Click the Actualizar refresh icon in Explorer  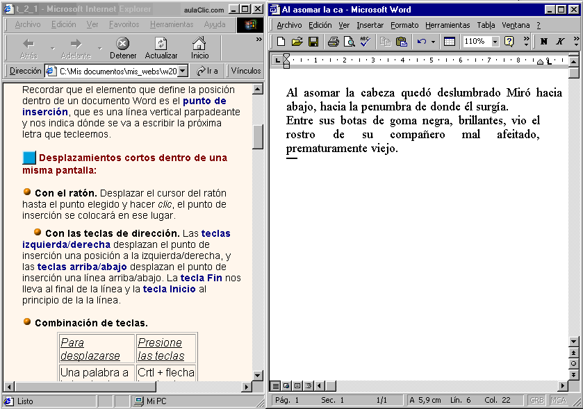point(161,49)
